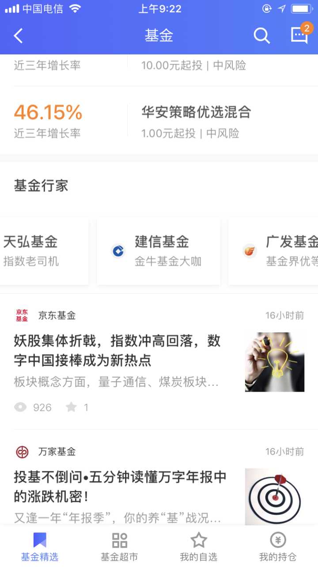The image size is (318, 567).
Task: Tap the 京东基金 publisher logo
Action: click(x=22, y=316)
